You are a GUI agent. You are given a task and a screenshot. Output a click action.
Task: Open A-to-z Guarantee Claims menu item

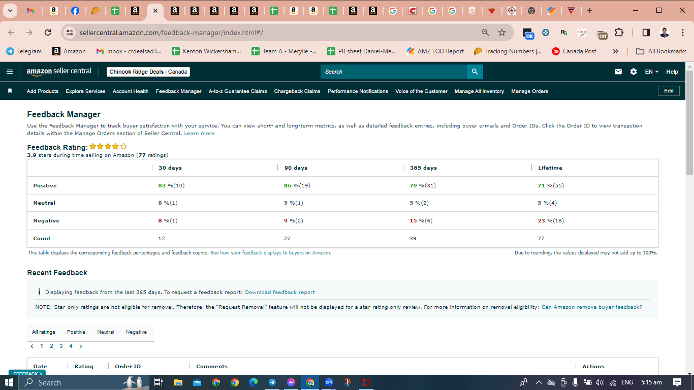pyautogui.click(x=238, y=91)
